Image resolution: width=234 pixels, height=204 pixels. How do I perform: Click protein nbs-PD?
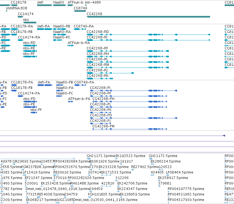pyautogui.click(x=30, y=102)
